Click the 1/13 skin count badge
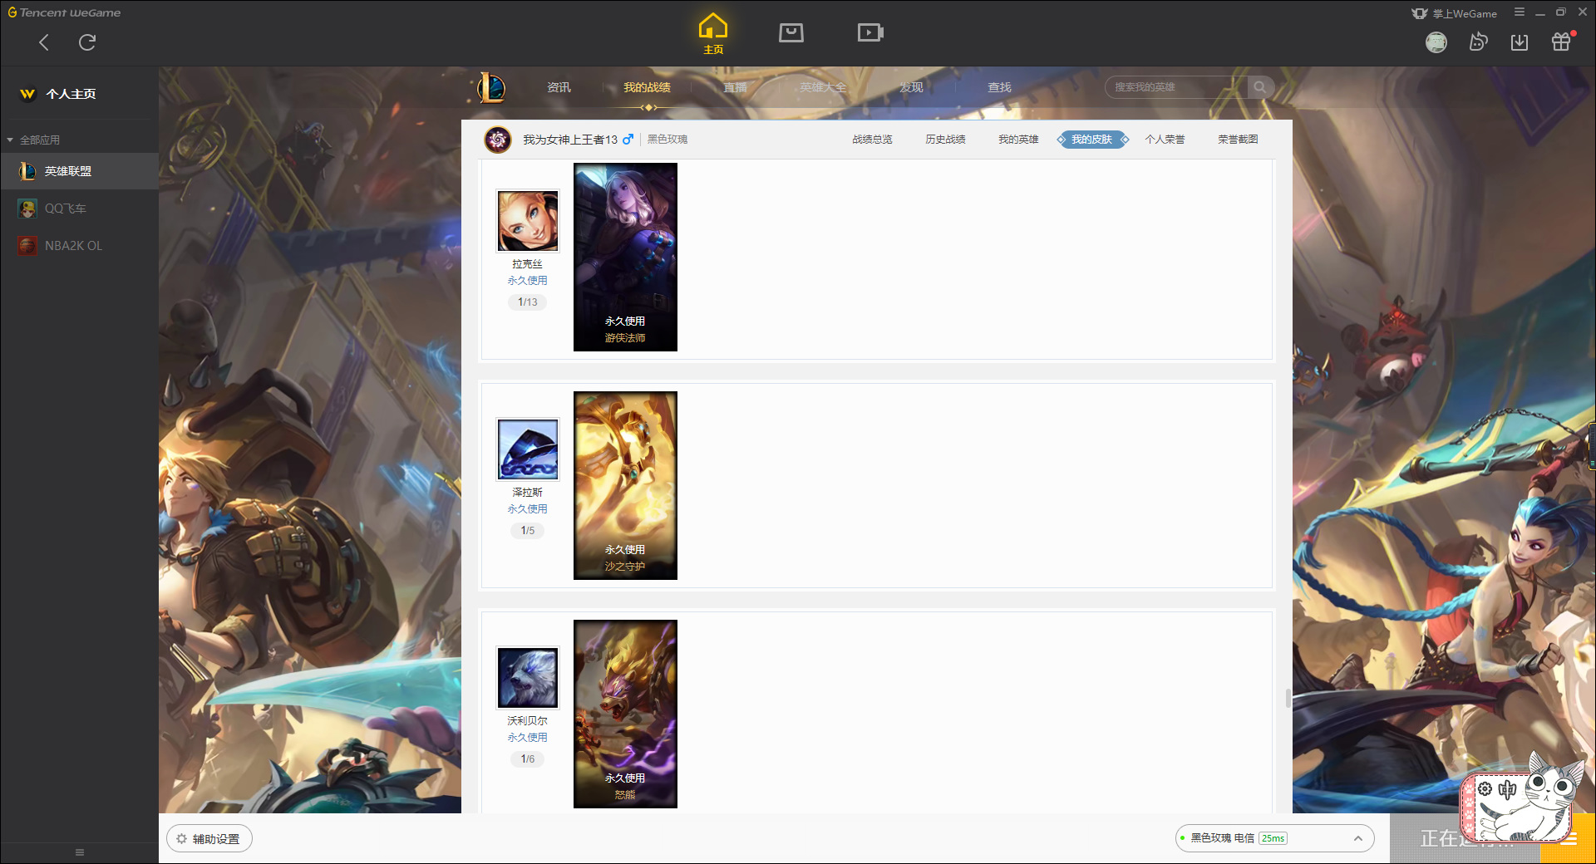Image resolution: width=1596 pixels, height=864 pixels. (528, 302)
